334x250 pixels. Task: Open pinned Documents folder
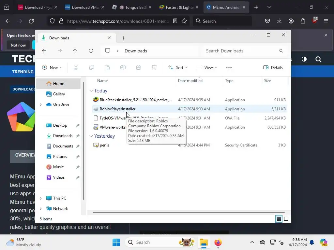58,146
